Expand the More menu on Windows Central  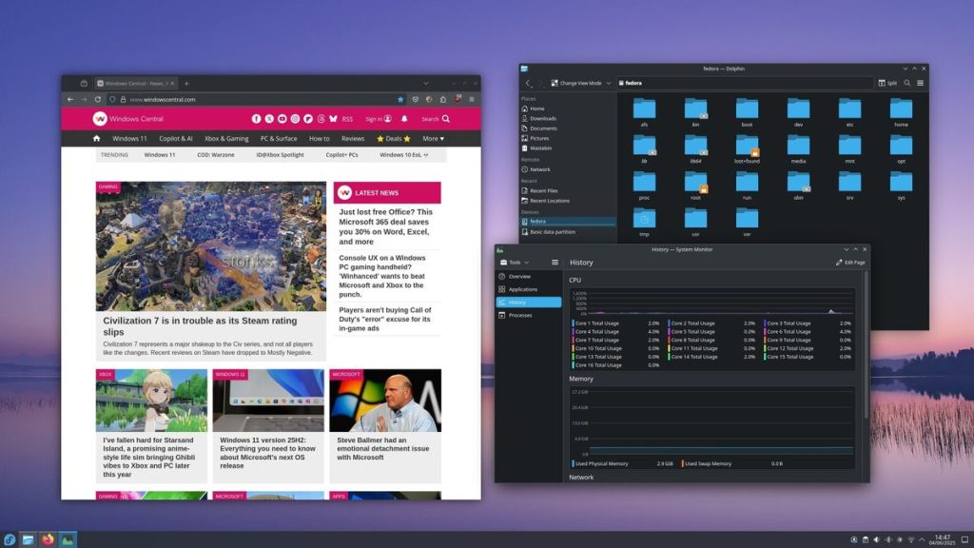[x=433, y=138]
